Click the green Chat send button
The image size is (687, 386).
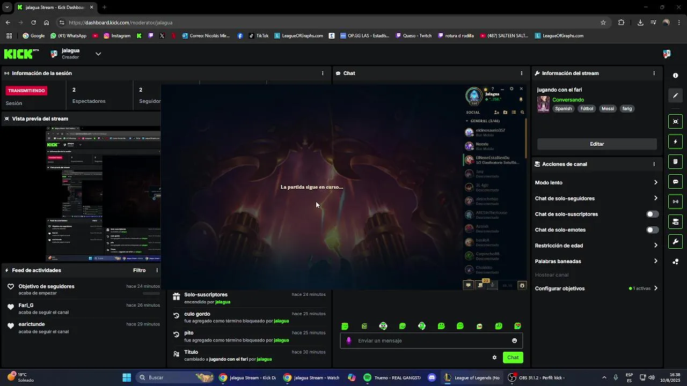[513, 358]
